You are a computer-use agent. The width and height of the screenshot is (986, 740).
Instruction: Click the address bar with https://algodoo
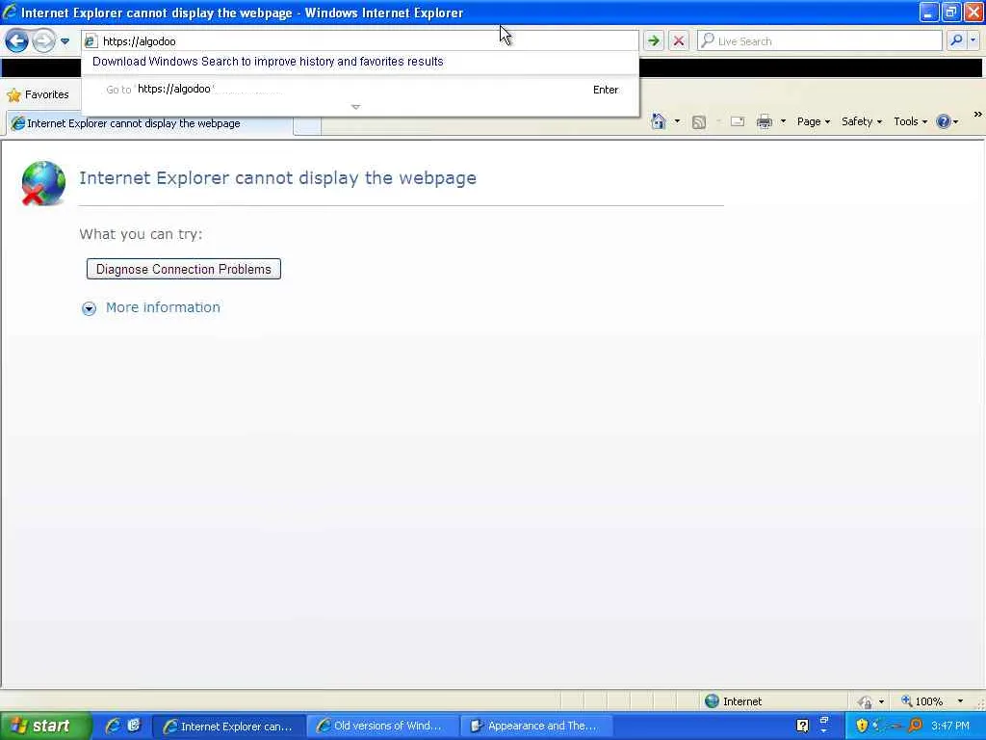[x=360, y=41]
